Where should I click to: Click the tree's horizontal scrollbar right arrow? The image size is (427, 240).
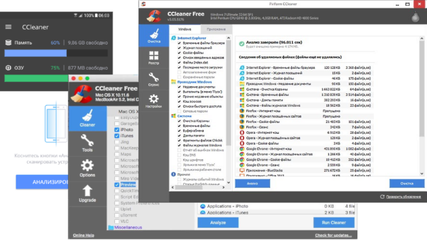click(x=223, y=187)
